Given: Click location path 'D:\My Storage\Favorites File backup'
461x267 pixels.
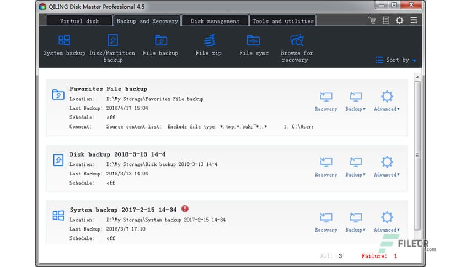Looking at the screenshot, I should click(x=154, y=99).
